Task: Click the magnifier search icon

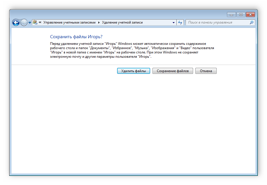Action: 251,22
